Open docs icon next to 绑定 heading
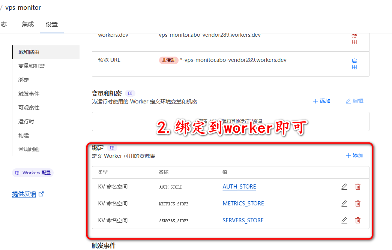The width and height of the screenshot is (392, 250). coord(112,148)
